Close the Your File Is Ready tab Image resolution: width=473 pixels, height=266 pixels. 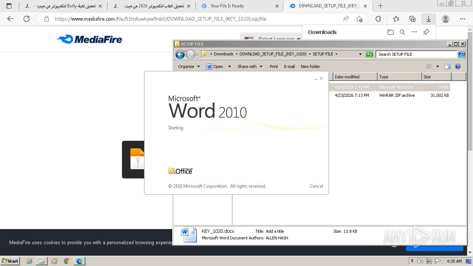pyautogui.click(x=277, y=6)
